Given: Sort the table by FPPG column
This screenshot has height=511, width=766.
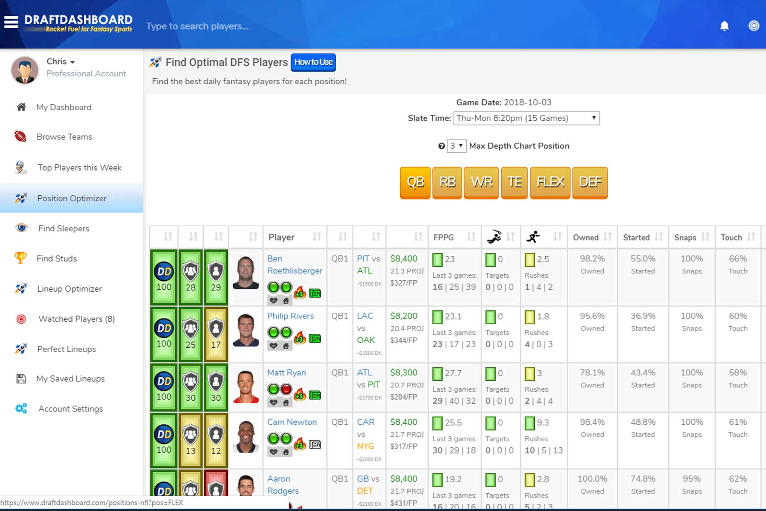Looking at the screenshot, I should [454, 237].
